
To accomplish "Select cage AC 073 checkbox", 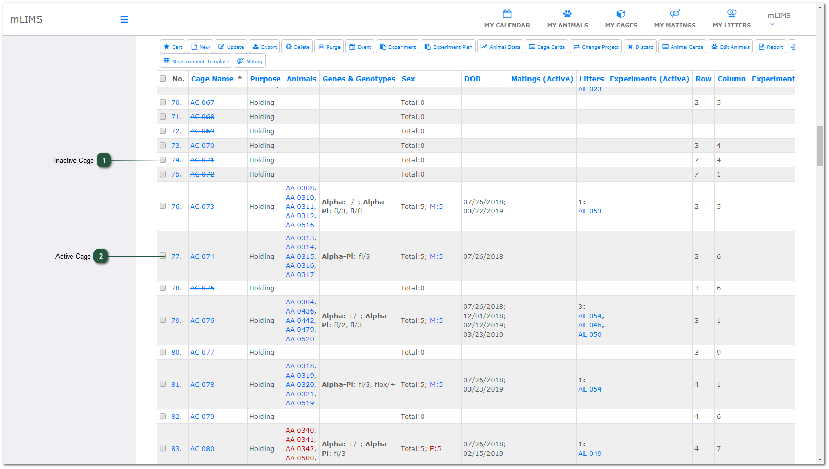I will pos(163,206).
